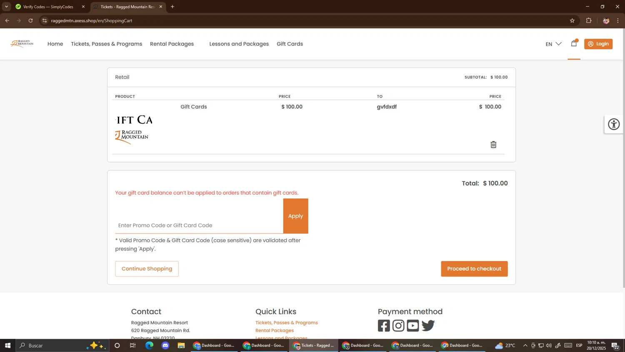Click the Gift Cards product name in cart
Viewport: 625px width, 352px height.
(x=194, y=107)
